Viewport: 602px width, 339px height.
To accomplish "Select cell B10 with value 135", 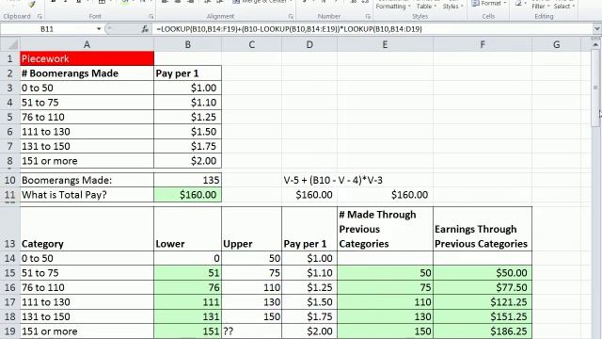I will tap(187, 180).
